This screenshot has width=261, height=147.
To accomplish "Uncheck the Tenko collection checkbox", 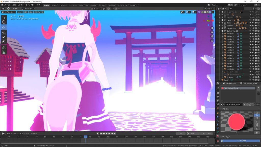I will pos(222,23).
